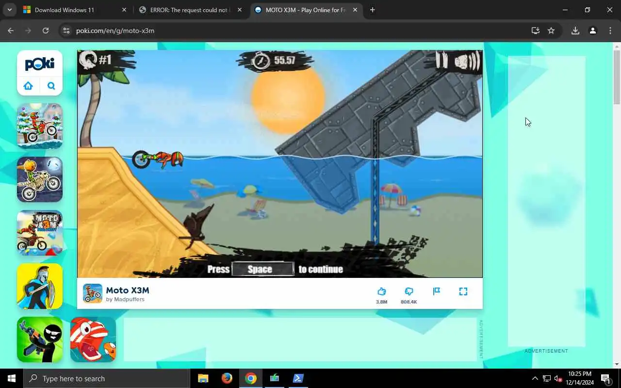Click the Poki logo
Viewport: 621px width, 388px height.
40,64
